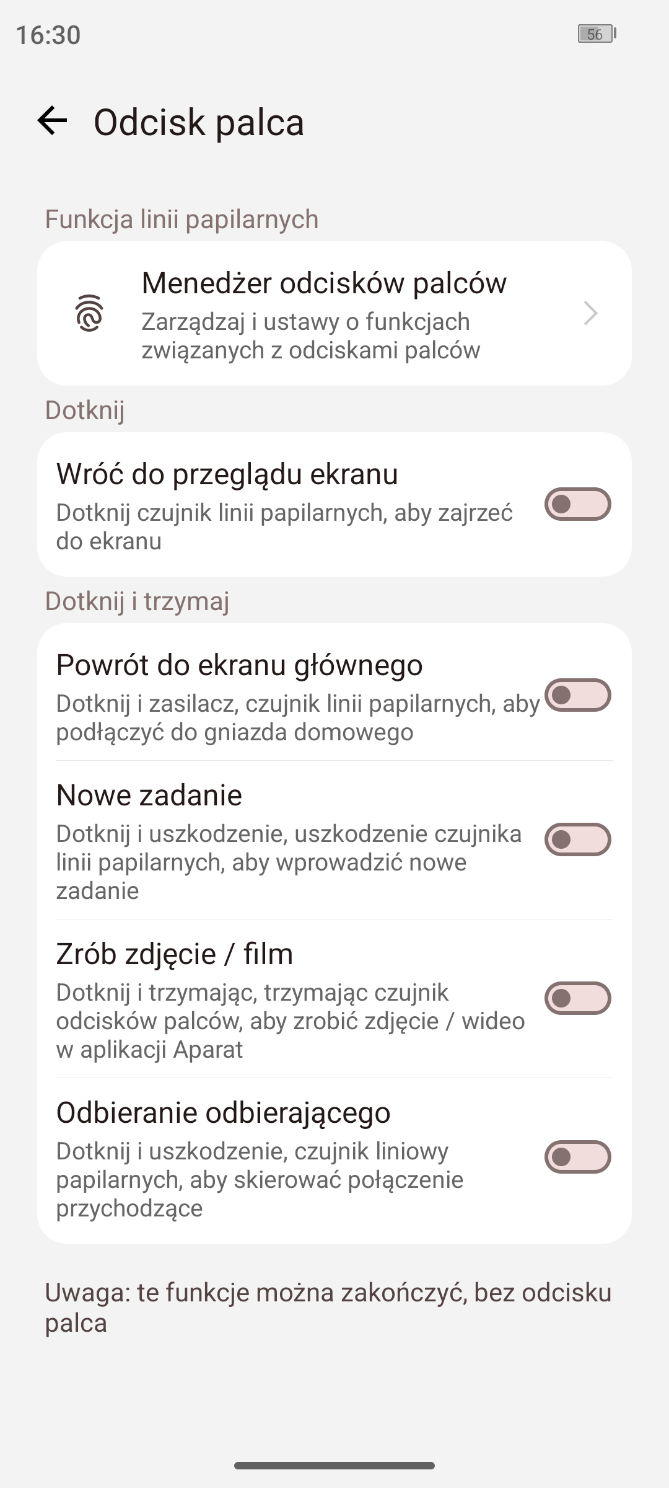Tap the back arrow icon
This screenshot has width=669, height=1488.
pos(52,120)
